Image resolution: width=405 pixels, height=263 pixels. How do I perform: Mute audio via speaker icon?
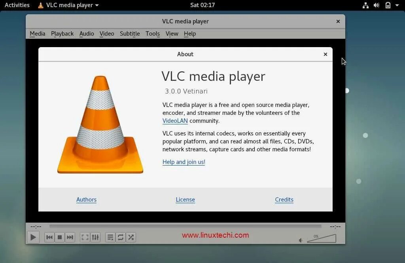[x=301, y=240]
